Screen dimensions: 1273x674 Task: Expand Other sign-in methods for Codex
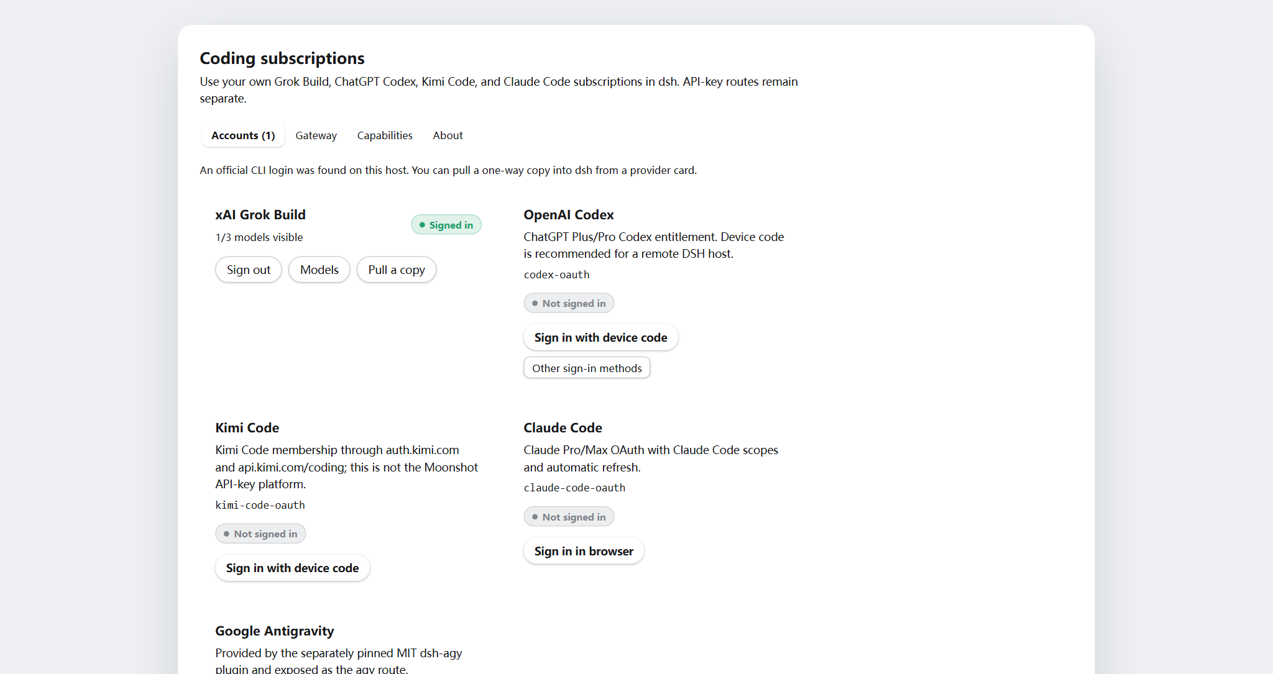click(x=587, y=368)
